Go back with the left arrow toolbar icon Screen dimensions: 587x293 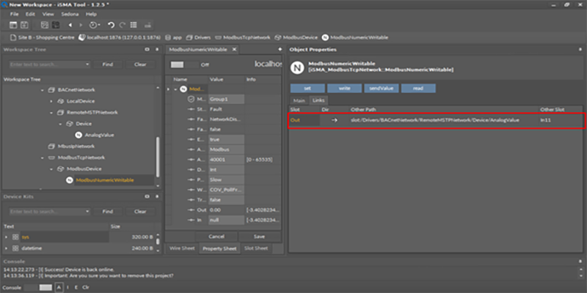[x=70, y=25]
